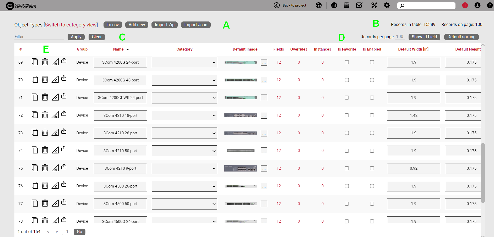Open settings gear icon in header
Screen dimensions: 494x237
pyautogui.click(x=387, y=5)
